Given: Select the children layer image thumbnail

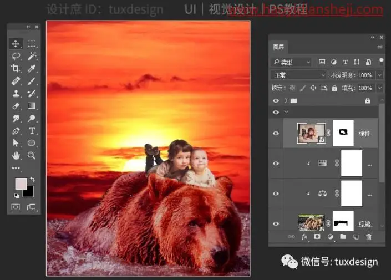Looking at the screenshot, I should 312,134.
